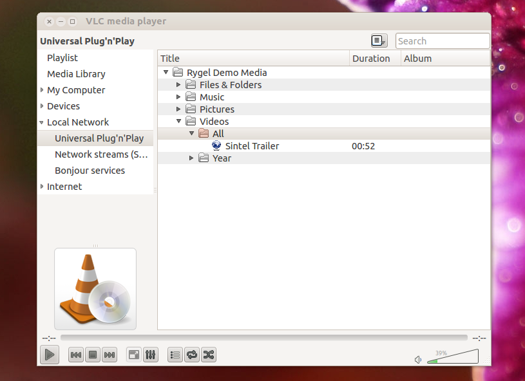Click the volume slider

click(453, 357)
